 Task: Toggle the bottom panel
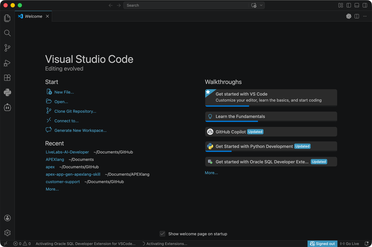[x=357, y=5]
